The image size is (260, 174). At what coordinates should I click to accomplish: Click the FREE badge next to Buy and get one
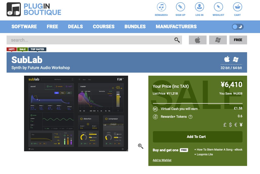tap(184, 150)
